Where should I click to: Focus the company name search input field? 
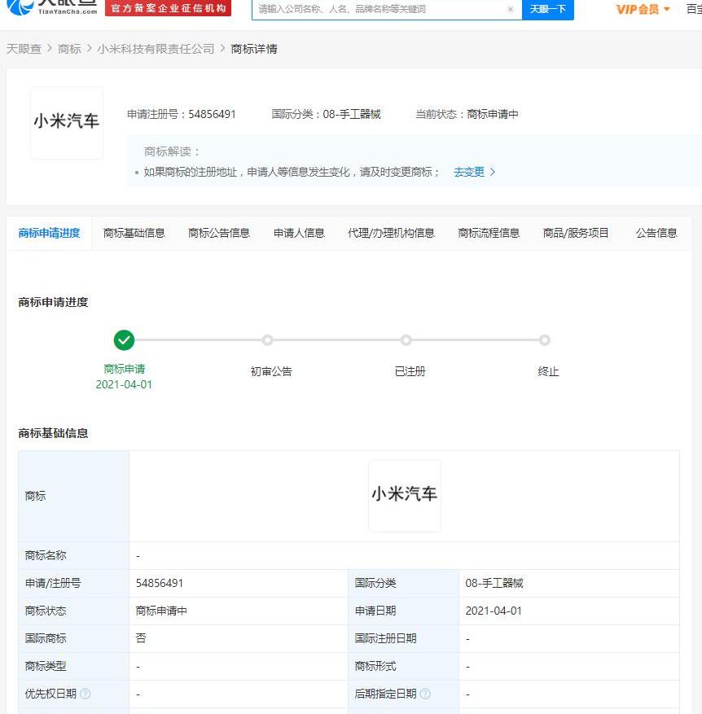379,9
